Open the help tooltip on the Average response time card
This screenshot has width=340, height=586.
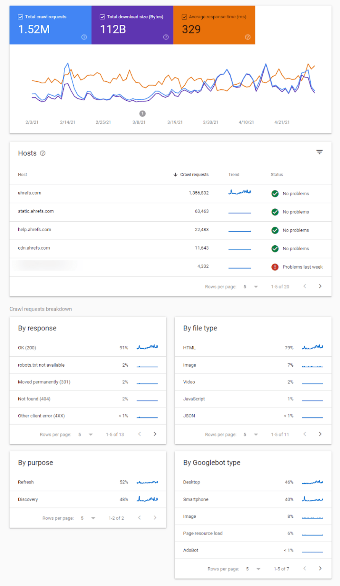tap(247, 37)
